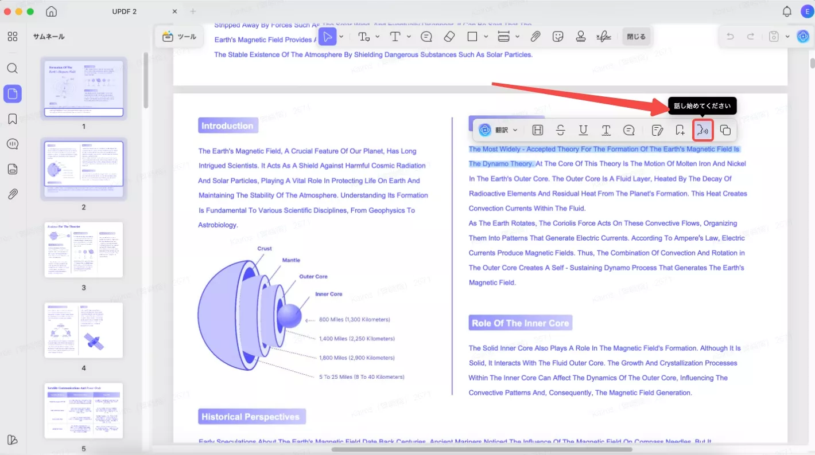Close the UPDF 2 tab

pyautogui.click(x=174, y=11)
